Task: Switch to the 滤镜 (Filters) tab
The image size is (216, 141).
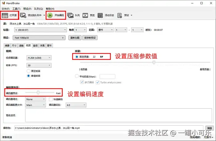Action: [x=21, y=46]
